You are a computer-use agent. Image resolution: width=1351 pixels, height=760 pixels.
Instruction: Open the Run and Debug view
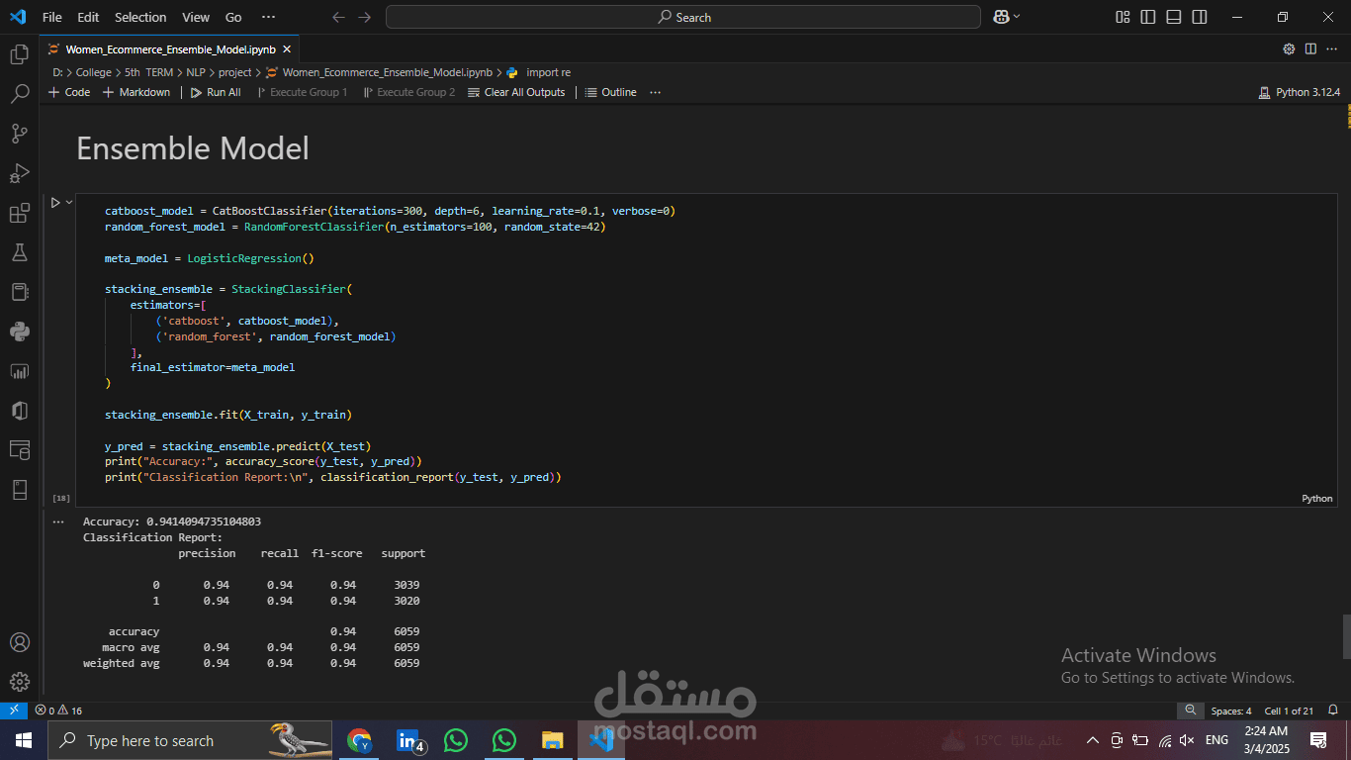tap(19, 173)
